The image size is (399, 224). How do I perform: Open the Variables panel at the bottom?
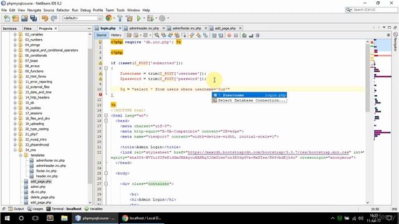[x=94, y=209]
